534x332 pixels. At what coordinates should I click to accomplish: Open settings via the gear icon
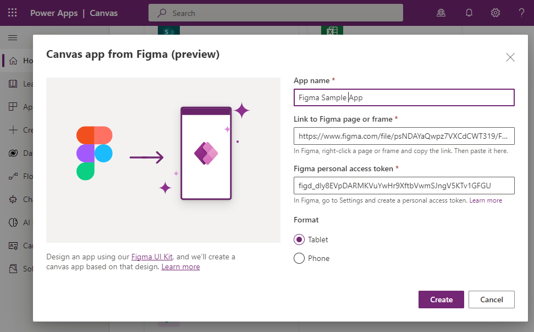pyautogui.click(x=496, y=12)
